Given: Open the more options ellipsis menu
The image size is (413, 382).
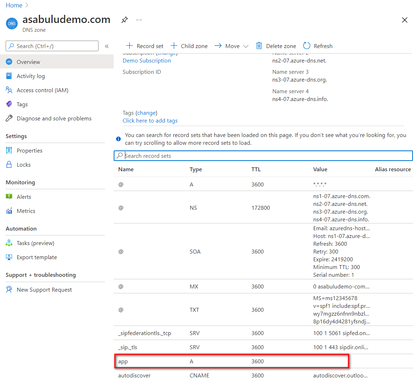Looking at the screenshot, I should point(139,20).
